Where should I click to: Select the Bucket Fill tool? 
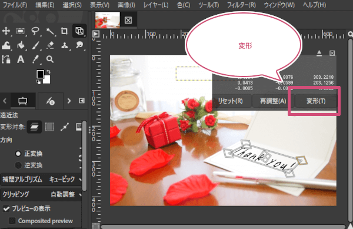coord(21,45)
